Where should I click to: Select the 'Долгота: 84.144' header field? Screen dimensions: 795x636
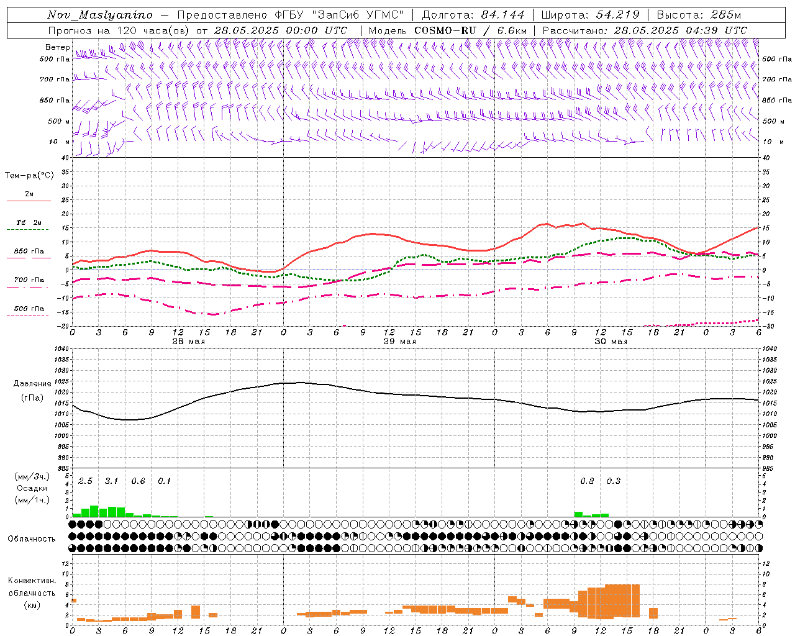click(x=473, y=15)
